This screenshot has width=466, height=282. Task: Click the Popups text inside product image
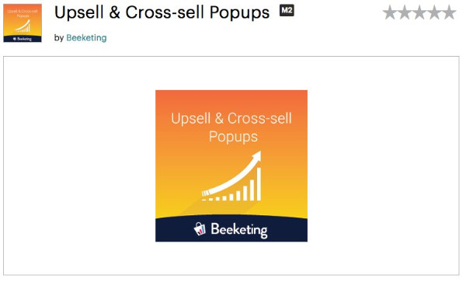(233, 137)
